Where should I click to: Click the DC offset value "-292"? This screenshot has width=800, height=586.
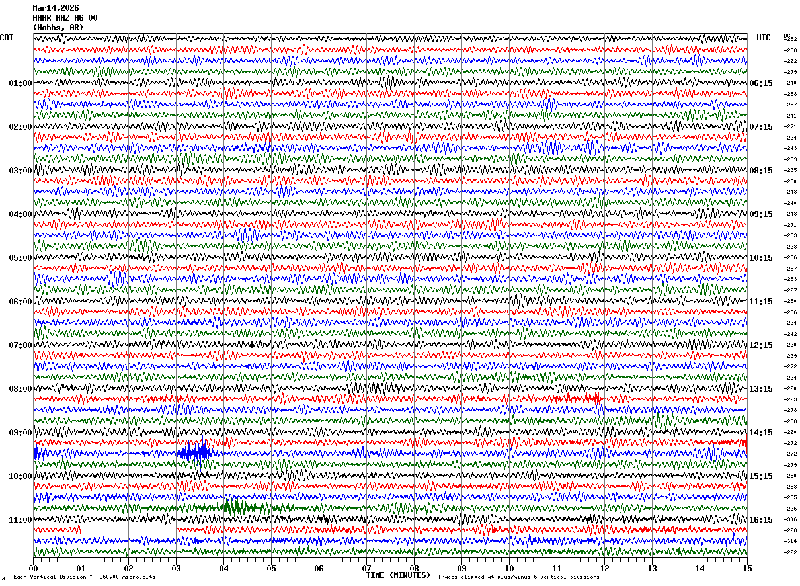pos(790,552)
